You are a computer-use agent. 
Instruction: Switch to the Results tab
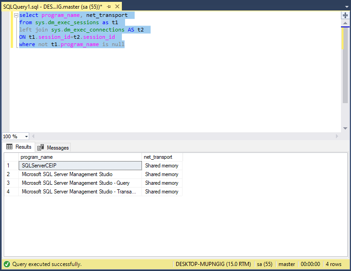(23, 147)
